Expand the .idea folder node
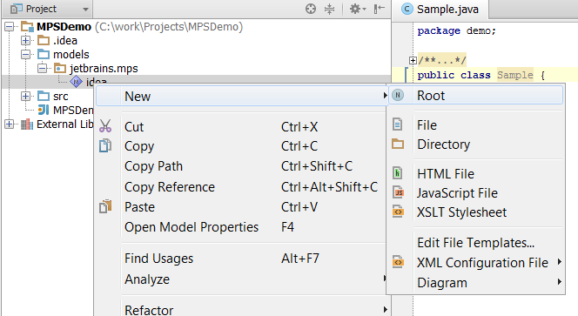Viewport: 578px width, 316px height. pos(25,40)
